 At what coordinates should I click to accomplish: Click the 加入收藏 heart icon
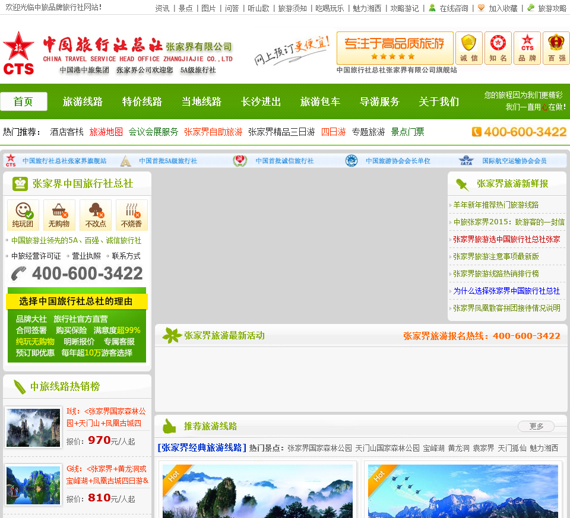(481, 8)
